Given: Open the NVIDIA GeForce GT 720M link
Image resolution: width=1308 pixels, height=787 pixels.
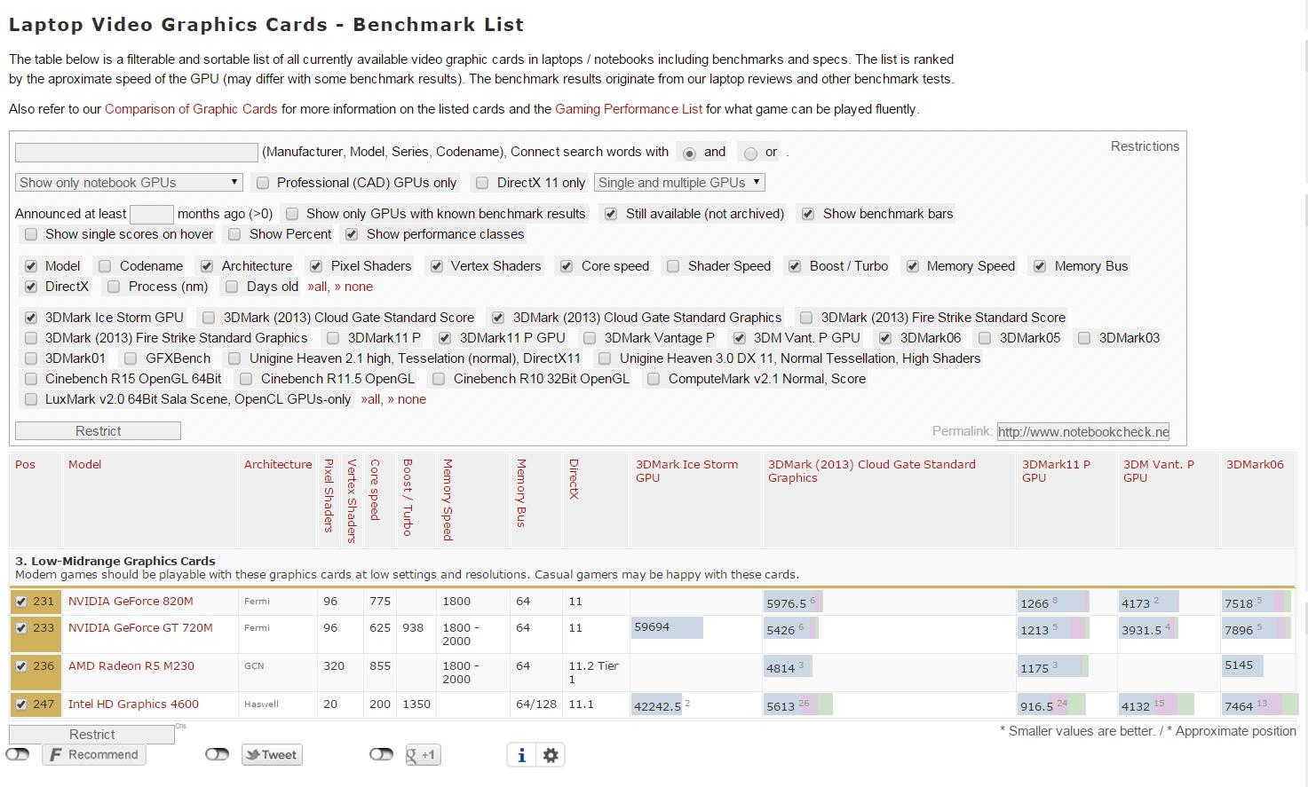Looking at the screenshot, I should [x=140, y=628].
